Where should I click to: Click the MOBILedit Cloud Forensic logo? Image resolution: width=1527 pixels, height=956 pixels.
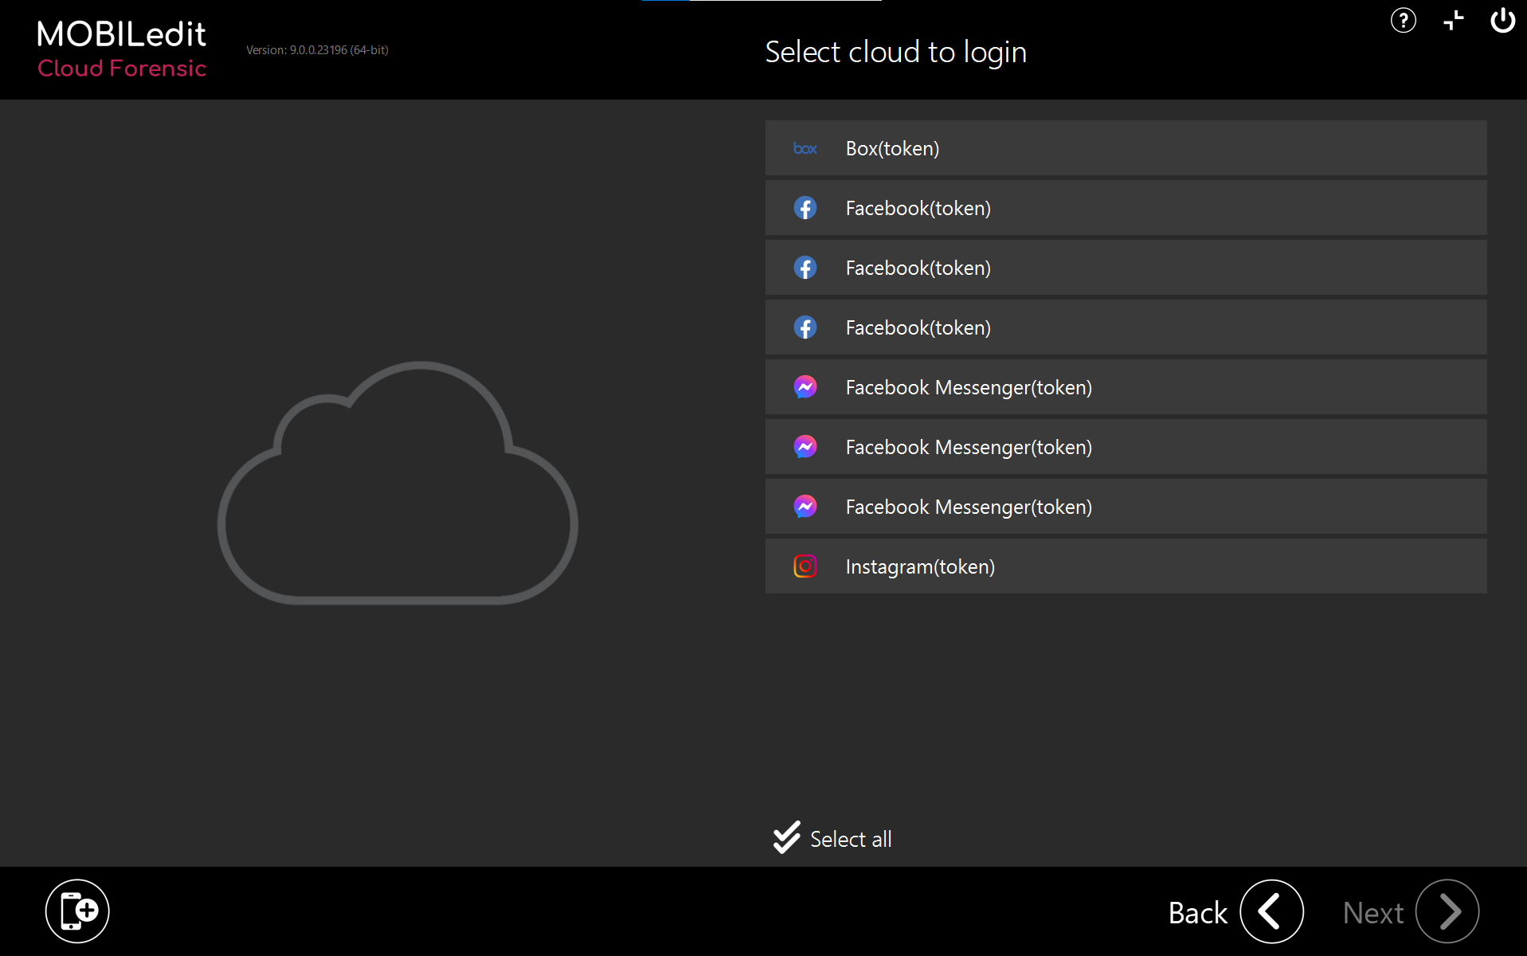[x=121, y=49]
